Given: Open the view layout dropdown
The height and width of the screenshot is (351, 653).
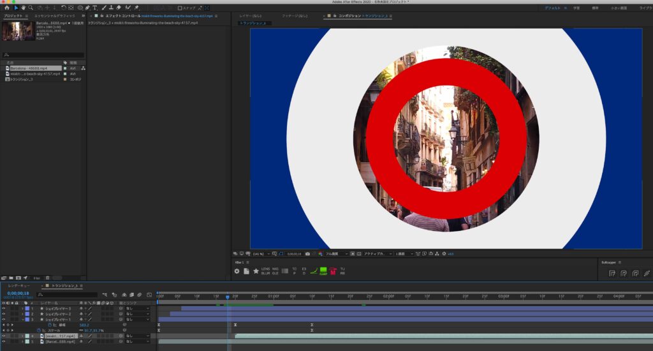Looking at the screenshot, I should pyautogui.click(x=404, y=254).
